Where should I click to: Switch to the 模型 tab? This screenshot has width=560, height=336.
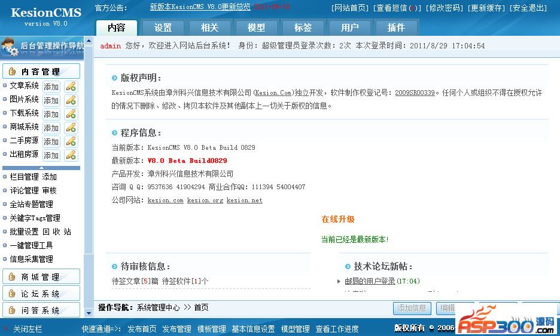point(257,28)
